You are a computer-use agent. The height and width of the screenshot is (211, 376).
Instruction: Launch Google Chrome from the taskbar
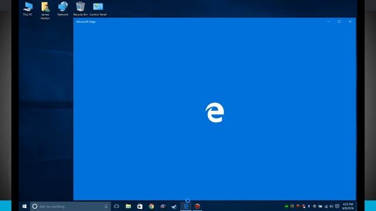coord(152,206)
